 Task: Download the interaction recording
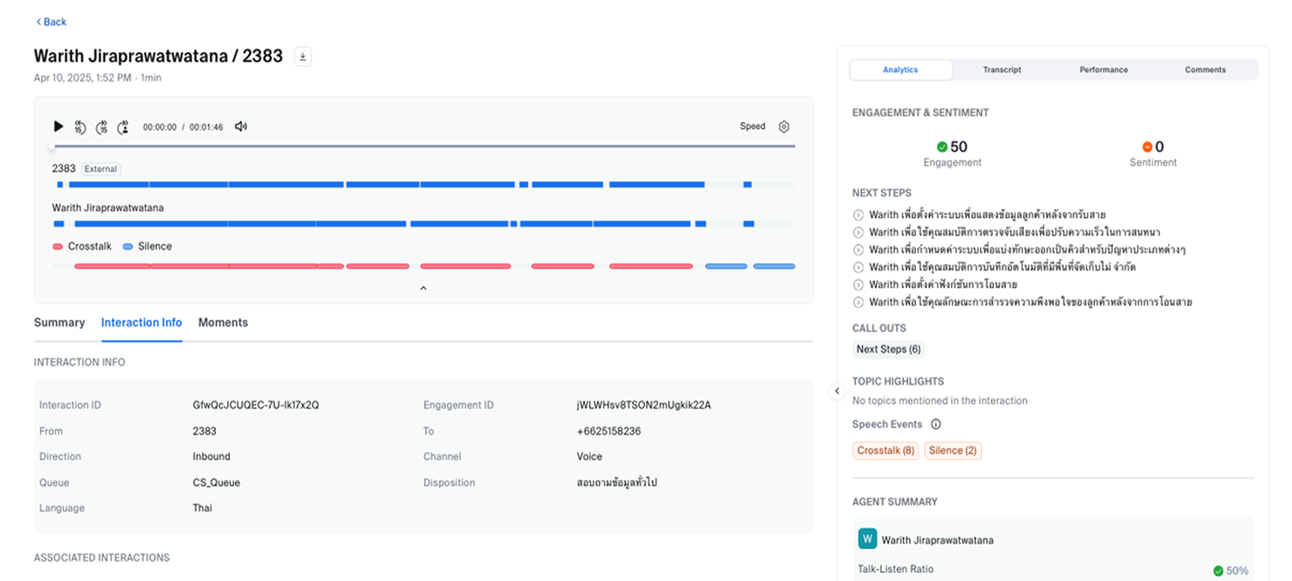pyautogui.click(x=303, y=57)
